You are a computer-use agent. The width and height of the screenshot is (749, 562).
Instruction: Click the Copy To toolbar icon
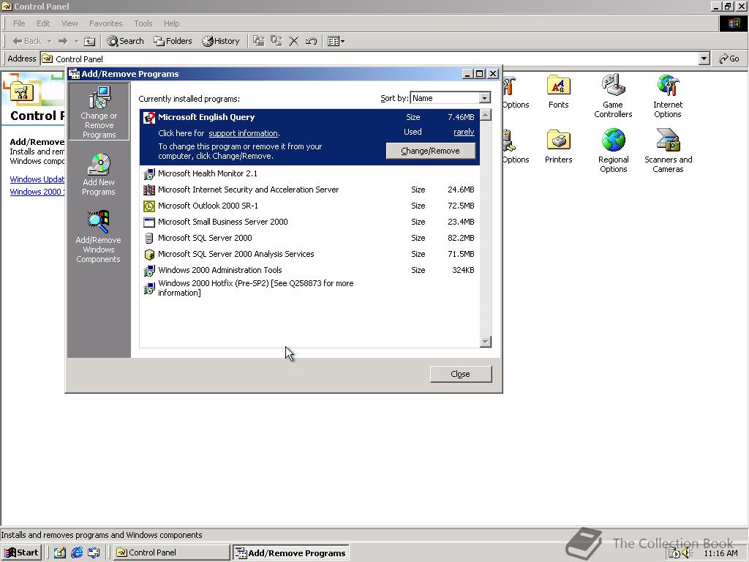(x=276, y=41)
